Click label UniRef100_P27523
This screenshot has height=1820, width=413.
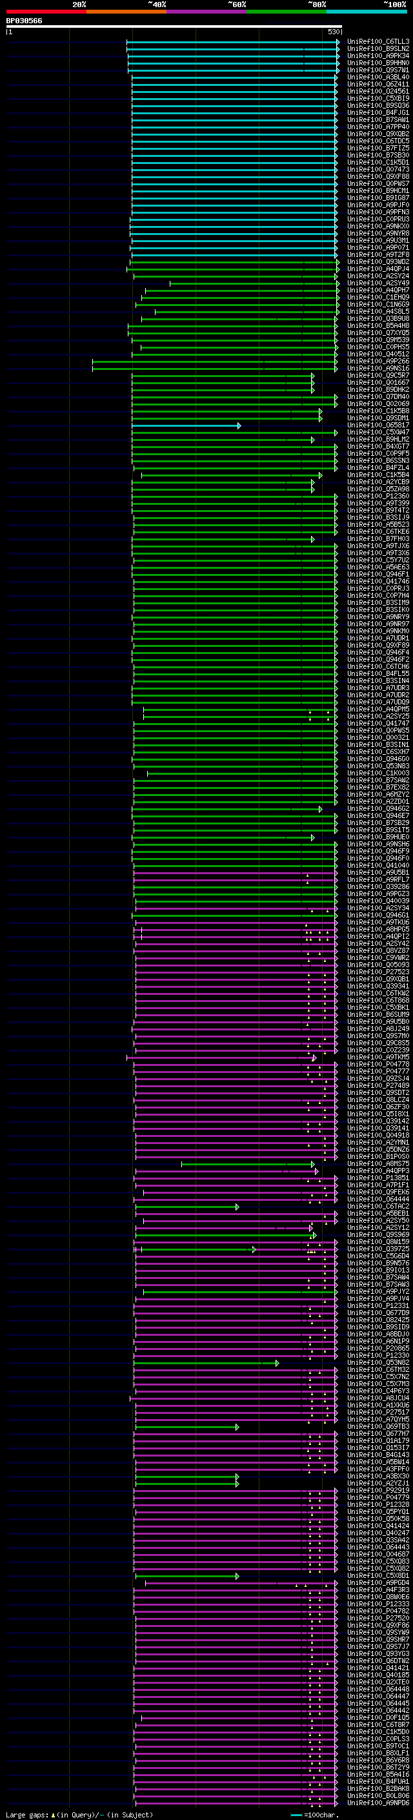[x=378, y=972]
